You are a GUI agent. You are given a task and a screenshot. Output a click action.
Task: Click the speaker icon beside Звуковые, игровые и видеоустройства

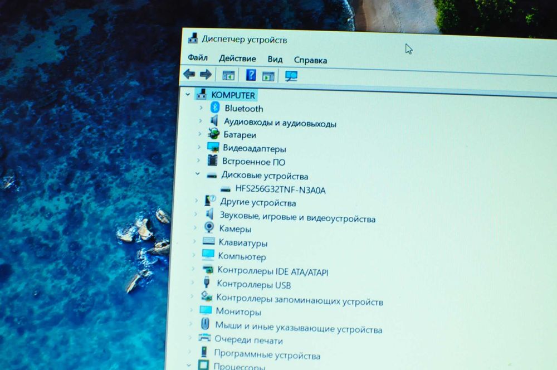click(x=209, y=214)
